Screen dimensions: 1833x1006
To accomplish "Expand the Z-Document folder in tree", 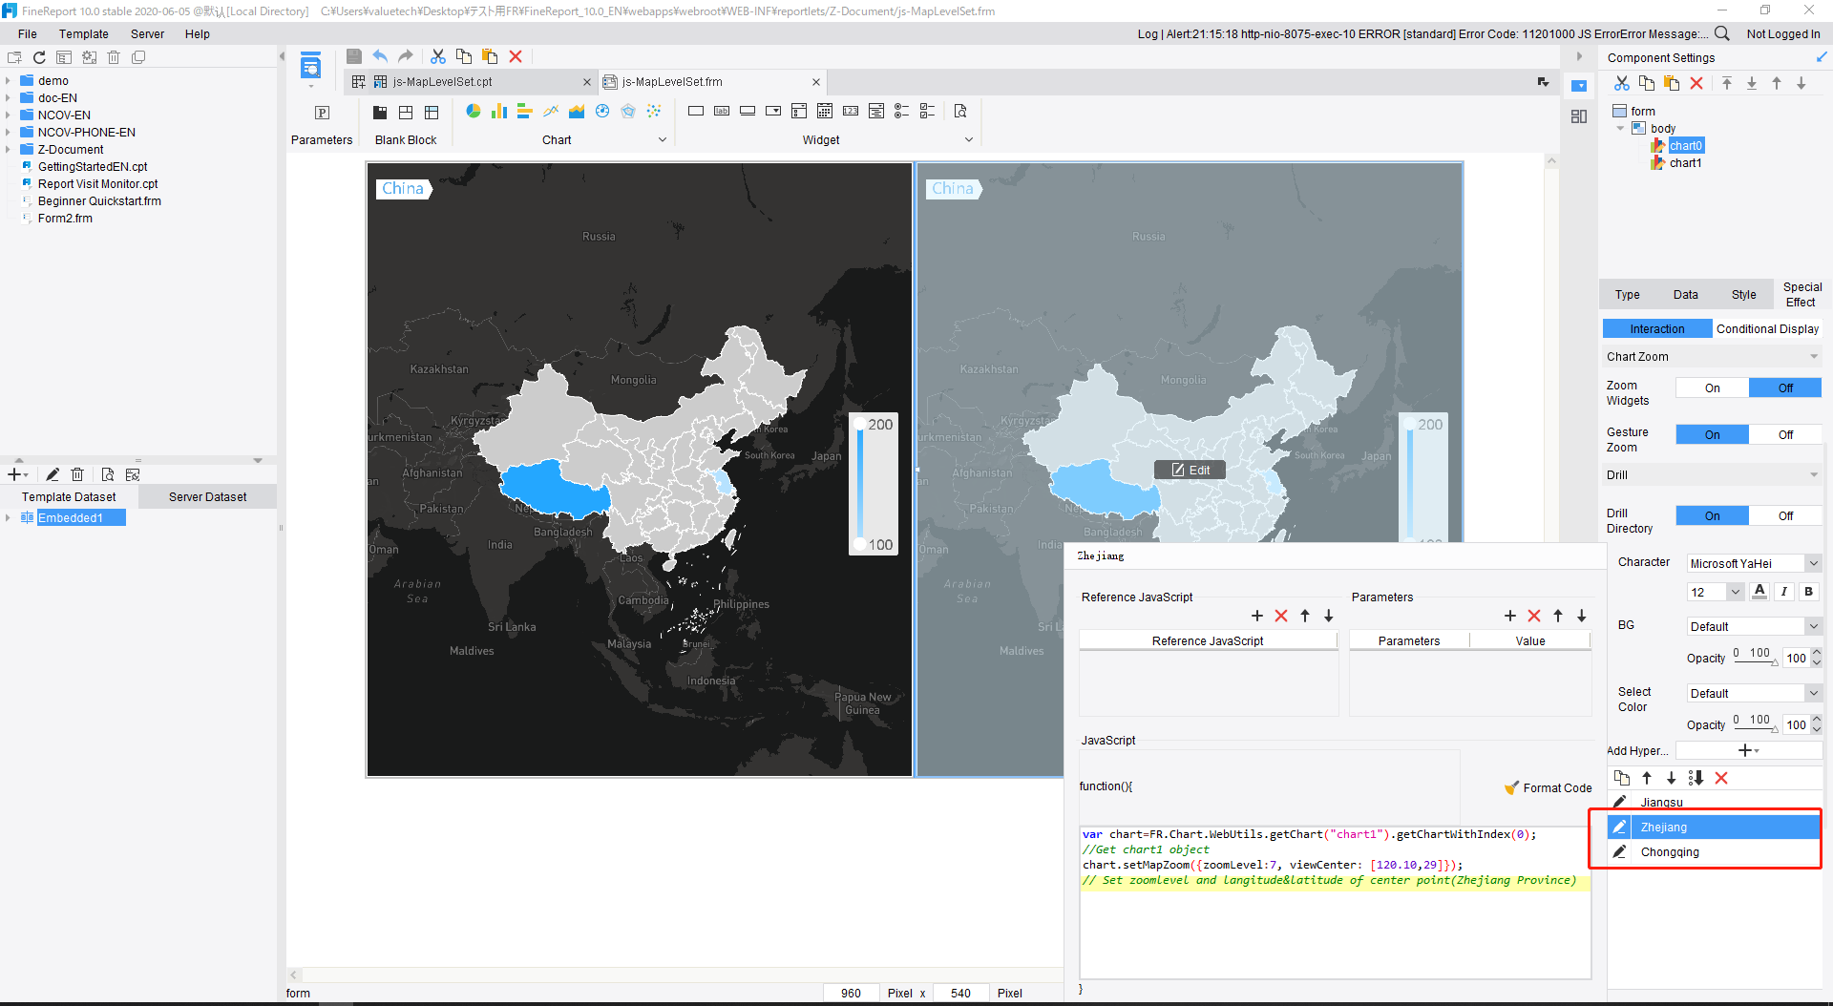I will [x=8, y=149].
